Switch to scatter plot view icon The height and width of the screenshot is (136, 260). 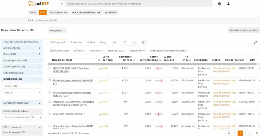135,42
